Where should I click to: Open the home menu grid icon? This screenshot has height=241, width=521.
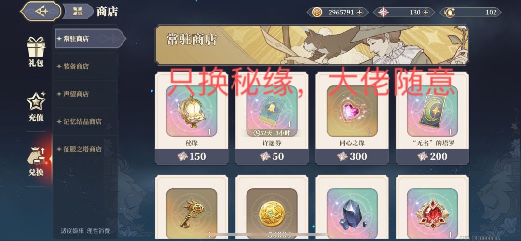(78, 12)
